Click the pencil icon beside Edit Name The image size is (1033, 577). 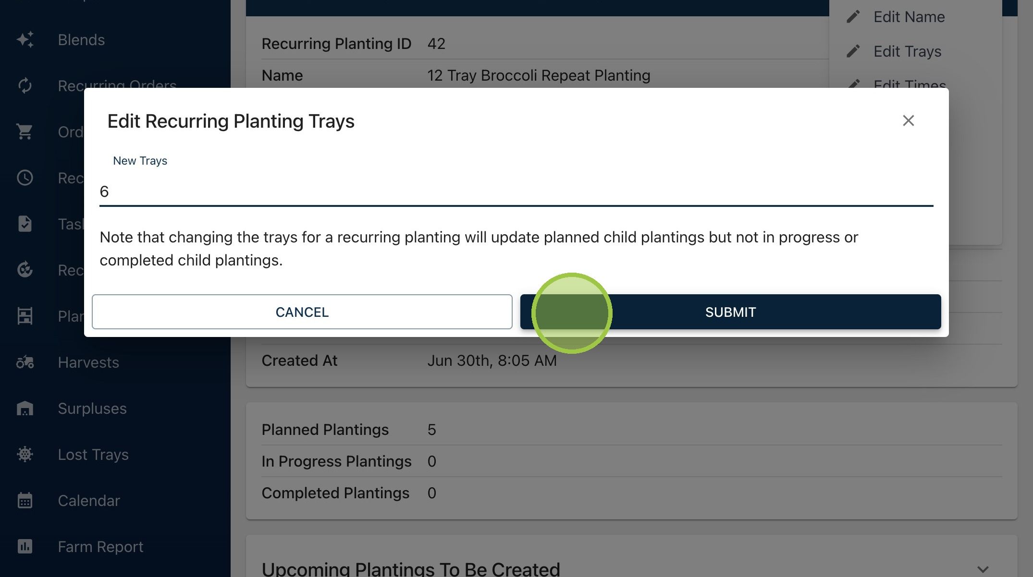[x=853, y=17]
